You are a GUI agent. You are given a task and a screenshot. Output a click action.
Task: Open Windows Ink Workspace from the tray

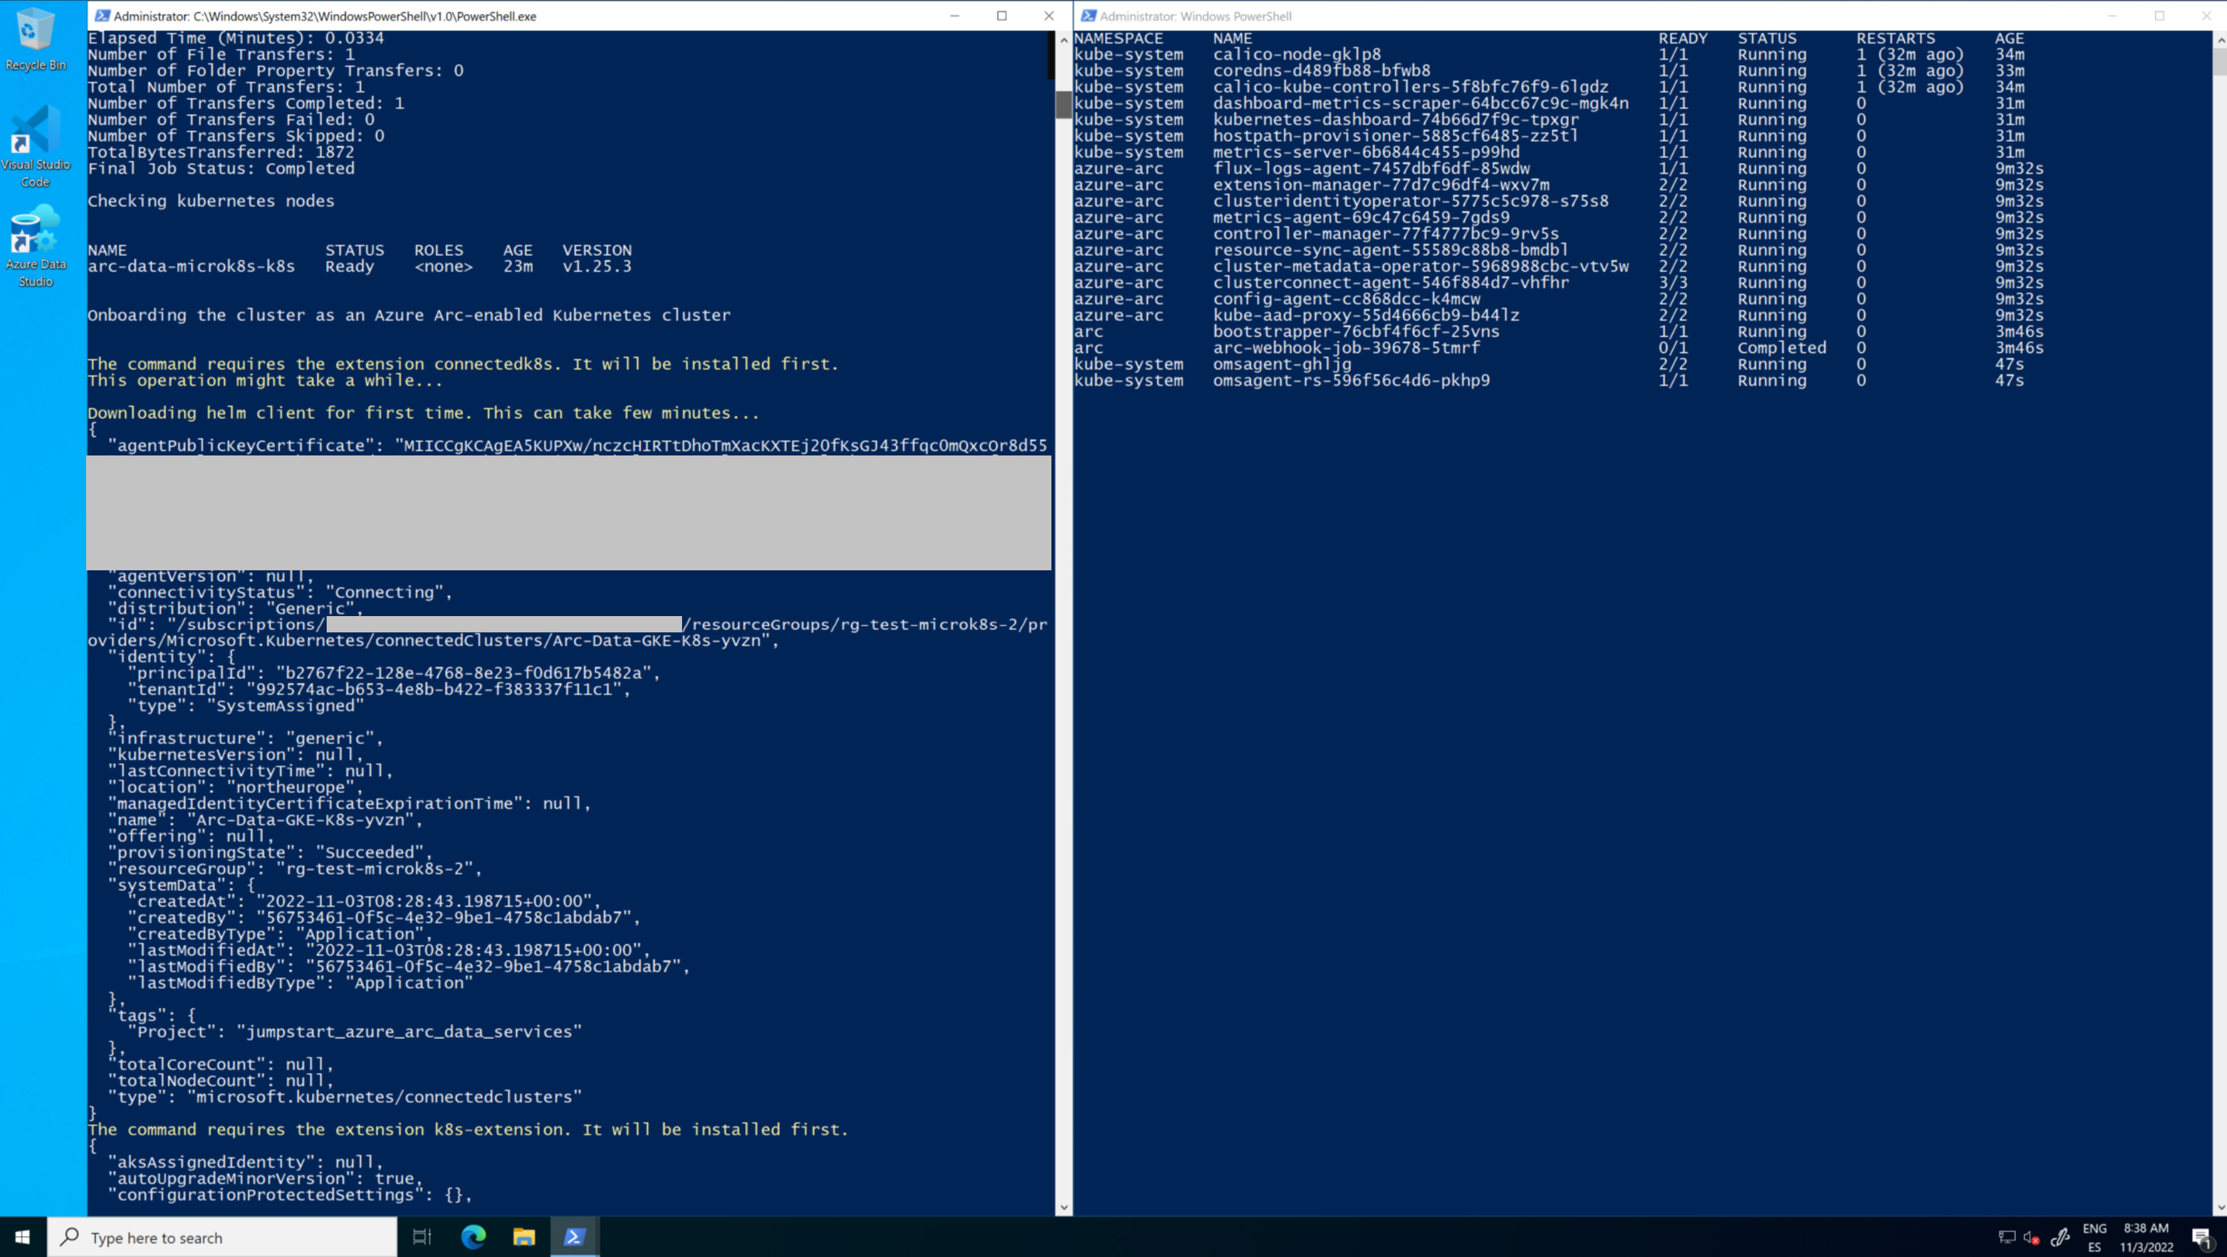(2061, 1236)
